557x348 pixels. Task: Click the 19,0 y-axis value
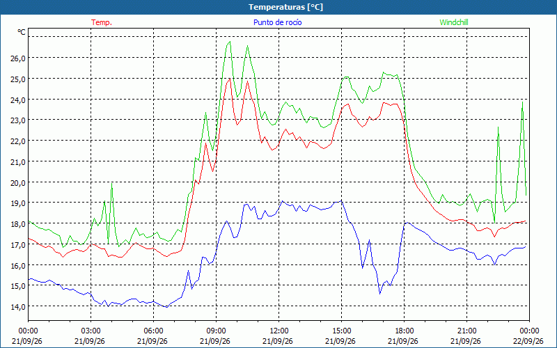(18, 203)
